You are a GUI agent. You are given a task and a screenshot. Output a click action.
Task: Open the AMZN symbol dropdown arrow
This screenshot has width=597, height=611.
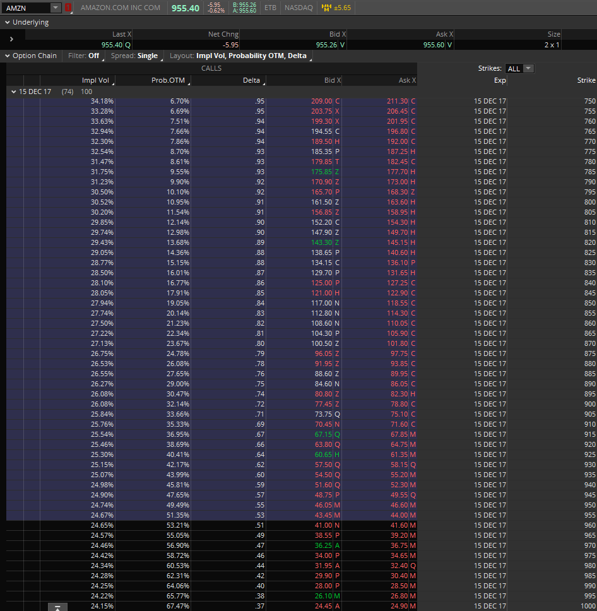(56, 8)
